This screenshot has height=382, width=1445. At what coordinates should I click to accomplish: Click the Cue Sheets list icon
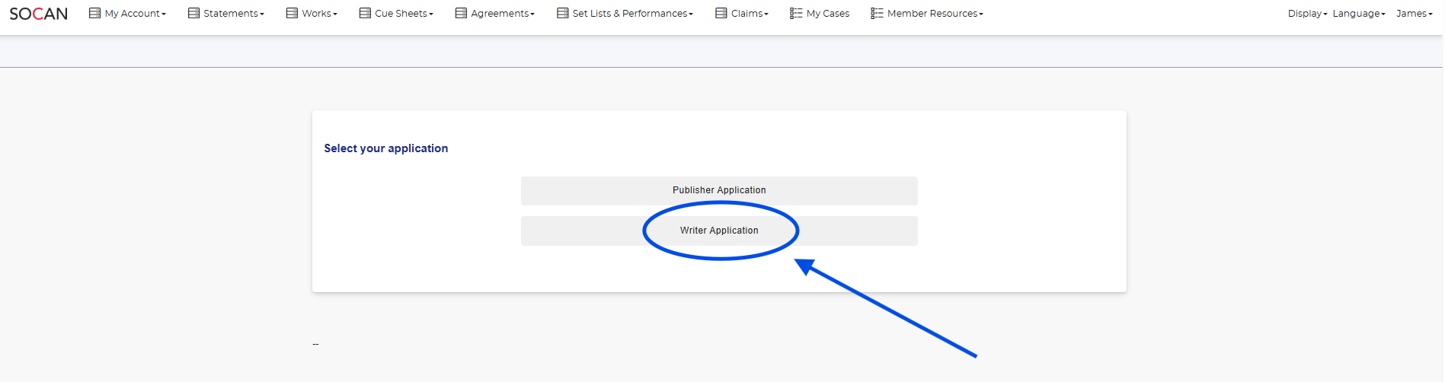pyautogui.click(x=365, y=13)
